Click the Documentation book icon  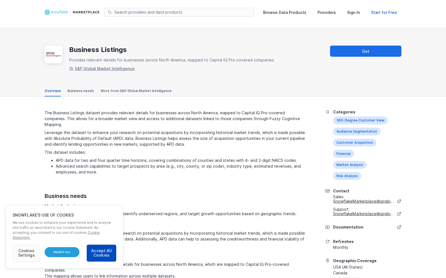coord(328,227)
